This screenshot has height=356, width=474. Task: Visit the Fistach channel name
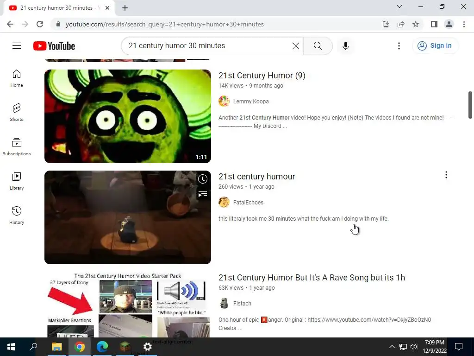(242, 304)
